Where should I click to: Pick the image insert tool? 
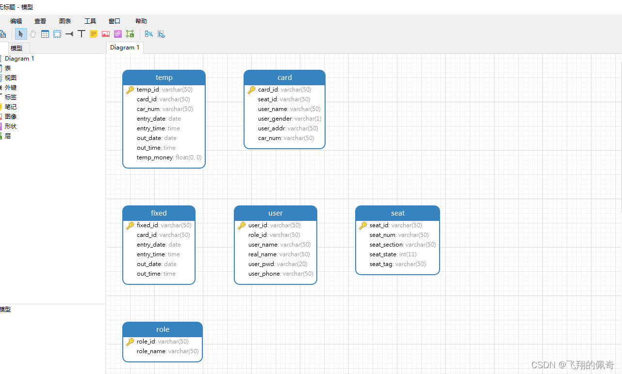point(106,34)
